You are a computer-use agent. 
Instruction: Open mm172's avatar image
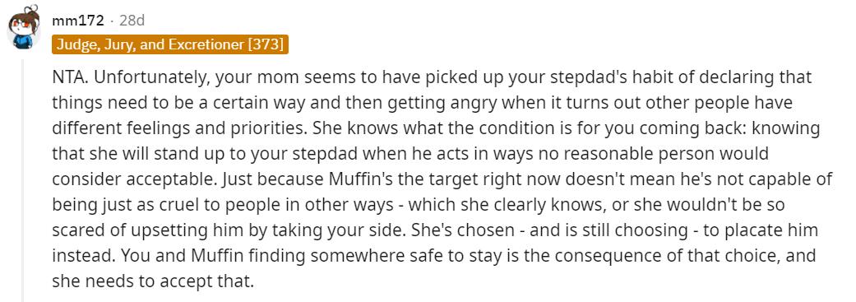(x=23, y=27)
